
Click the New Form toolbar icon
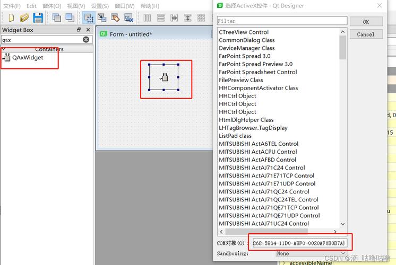click(10, 17)
